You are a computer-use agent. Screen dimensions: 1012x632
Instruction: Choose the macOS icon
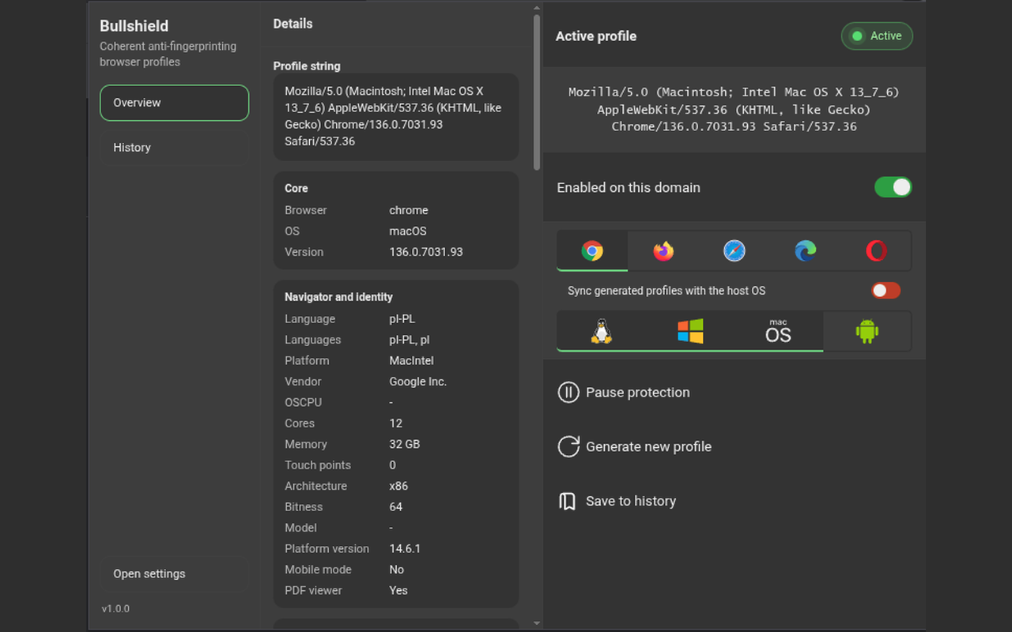point(778,331)
